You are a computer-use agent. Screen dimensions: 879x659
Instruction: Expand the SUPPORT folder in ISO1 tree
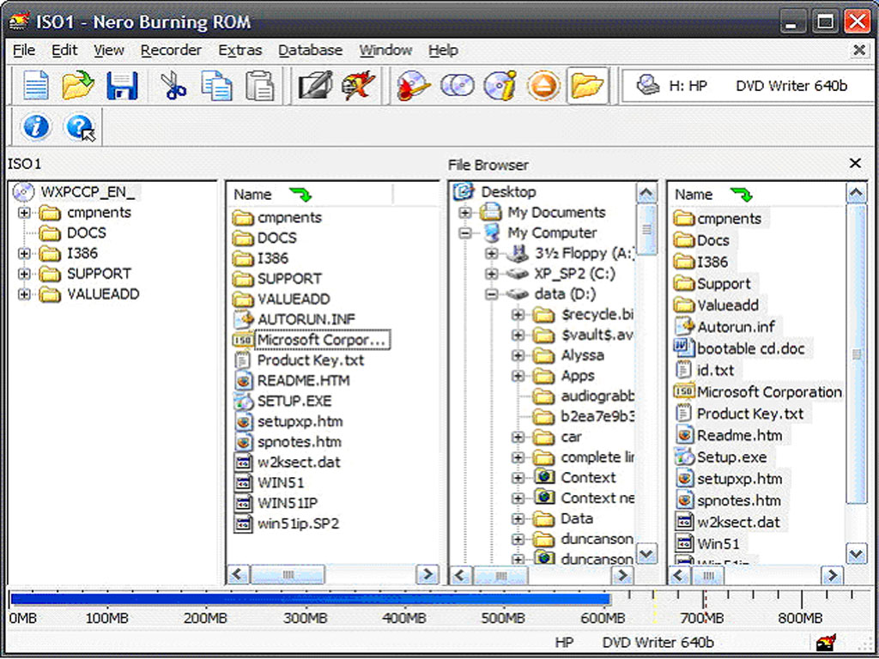click(23, 274)
